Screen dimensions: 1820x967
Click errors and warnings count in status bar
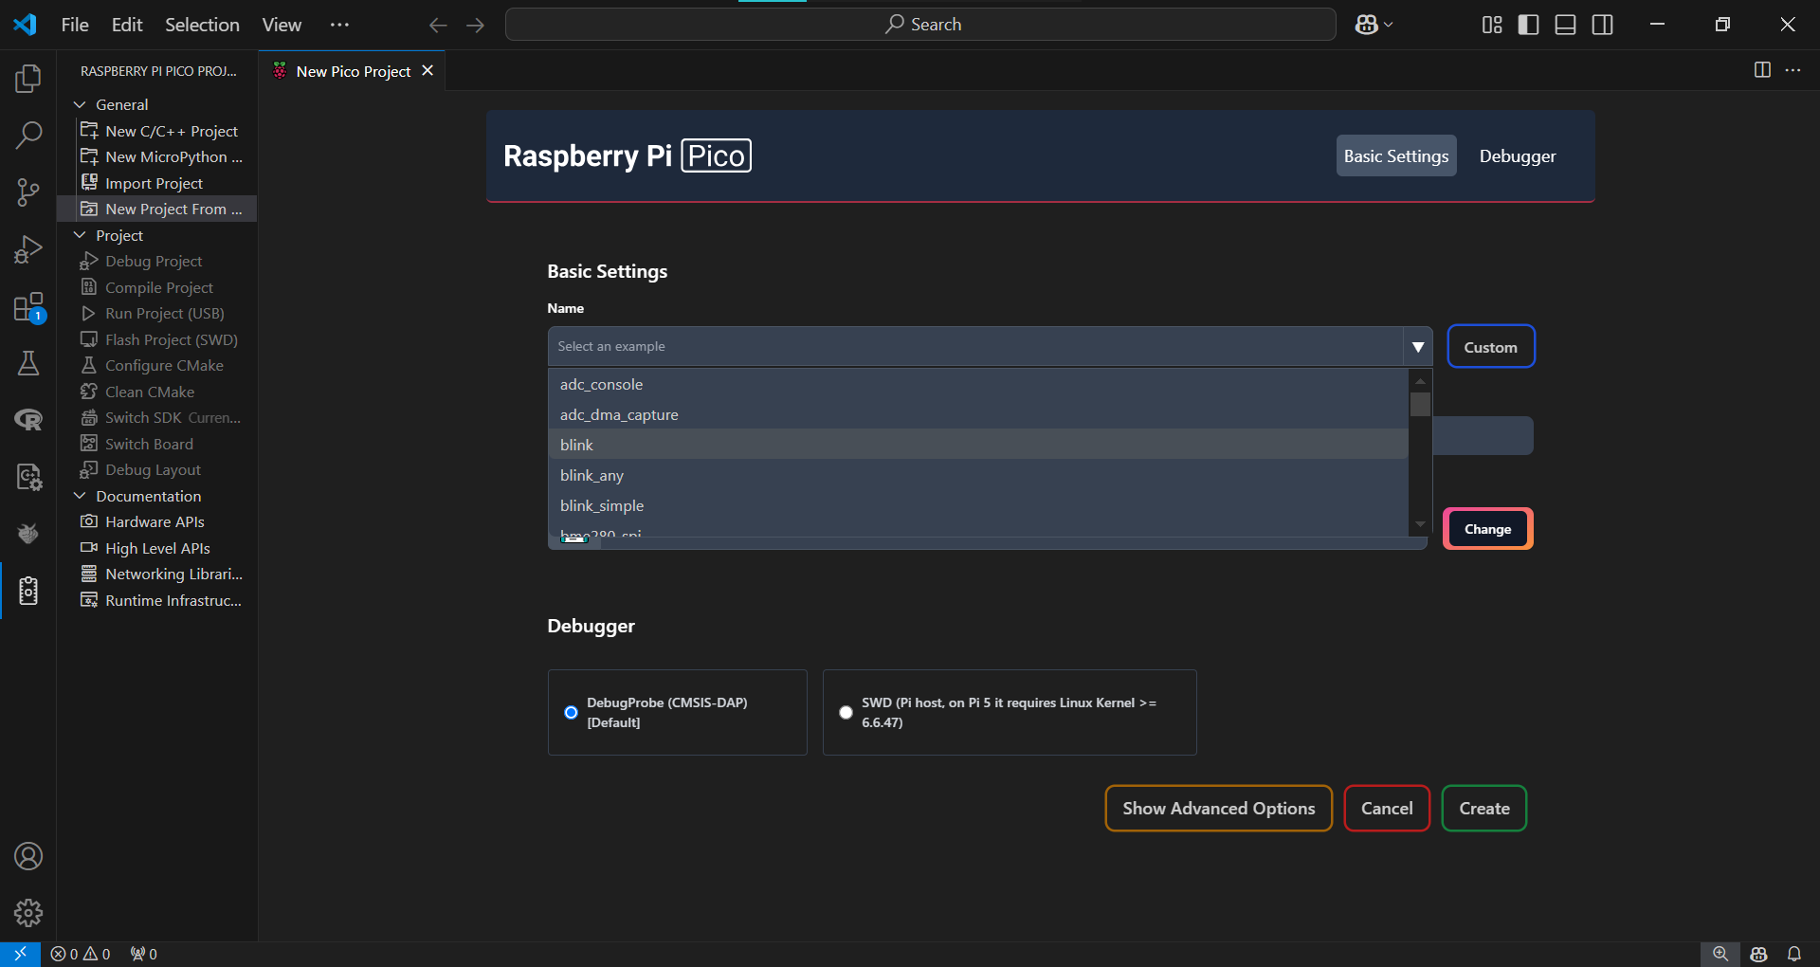pyautogui.click(x=81, y=954)
